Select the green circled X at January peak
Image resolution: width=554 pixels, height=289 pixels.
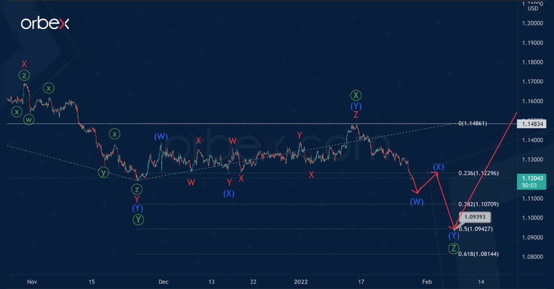click(x=355, y=95)
